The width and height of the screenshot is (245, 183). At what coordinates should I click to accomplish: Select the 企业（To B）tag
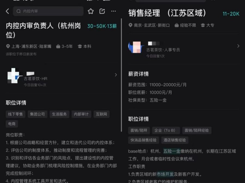click(166, 130)
